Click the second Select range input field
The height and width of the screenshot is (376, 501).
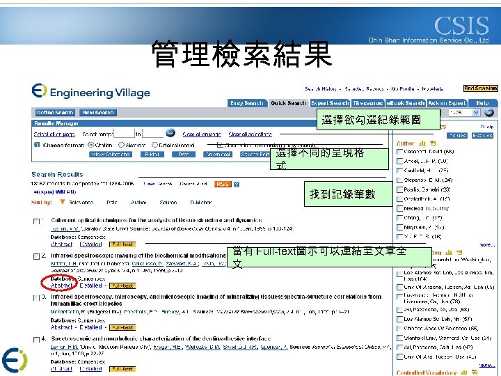click(x=152, y=133)
